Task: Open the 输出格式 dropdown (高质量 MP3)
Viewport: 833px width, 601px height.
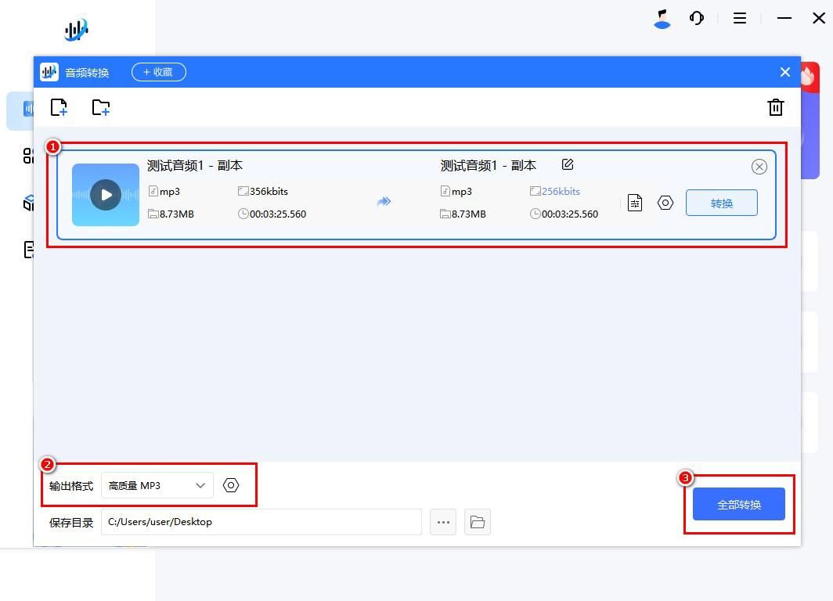Action: click(x=157, y=485)
